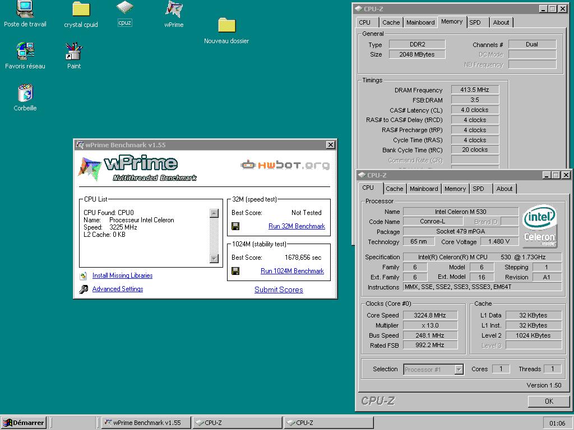Select Mainboard tab in back CPU-Z window
The height and width of the screenshot is (430, 574).
click(x=420, y=22)
